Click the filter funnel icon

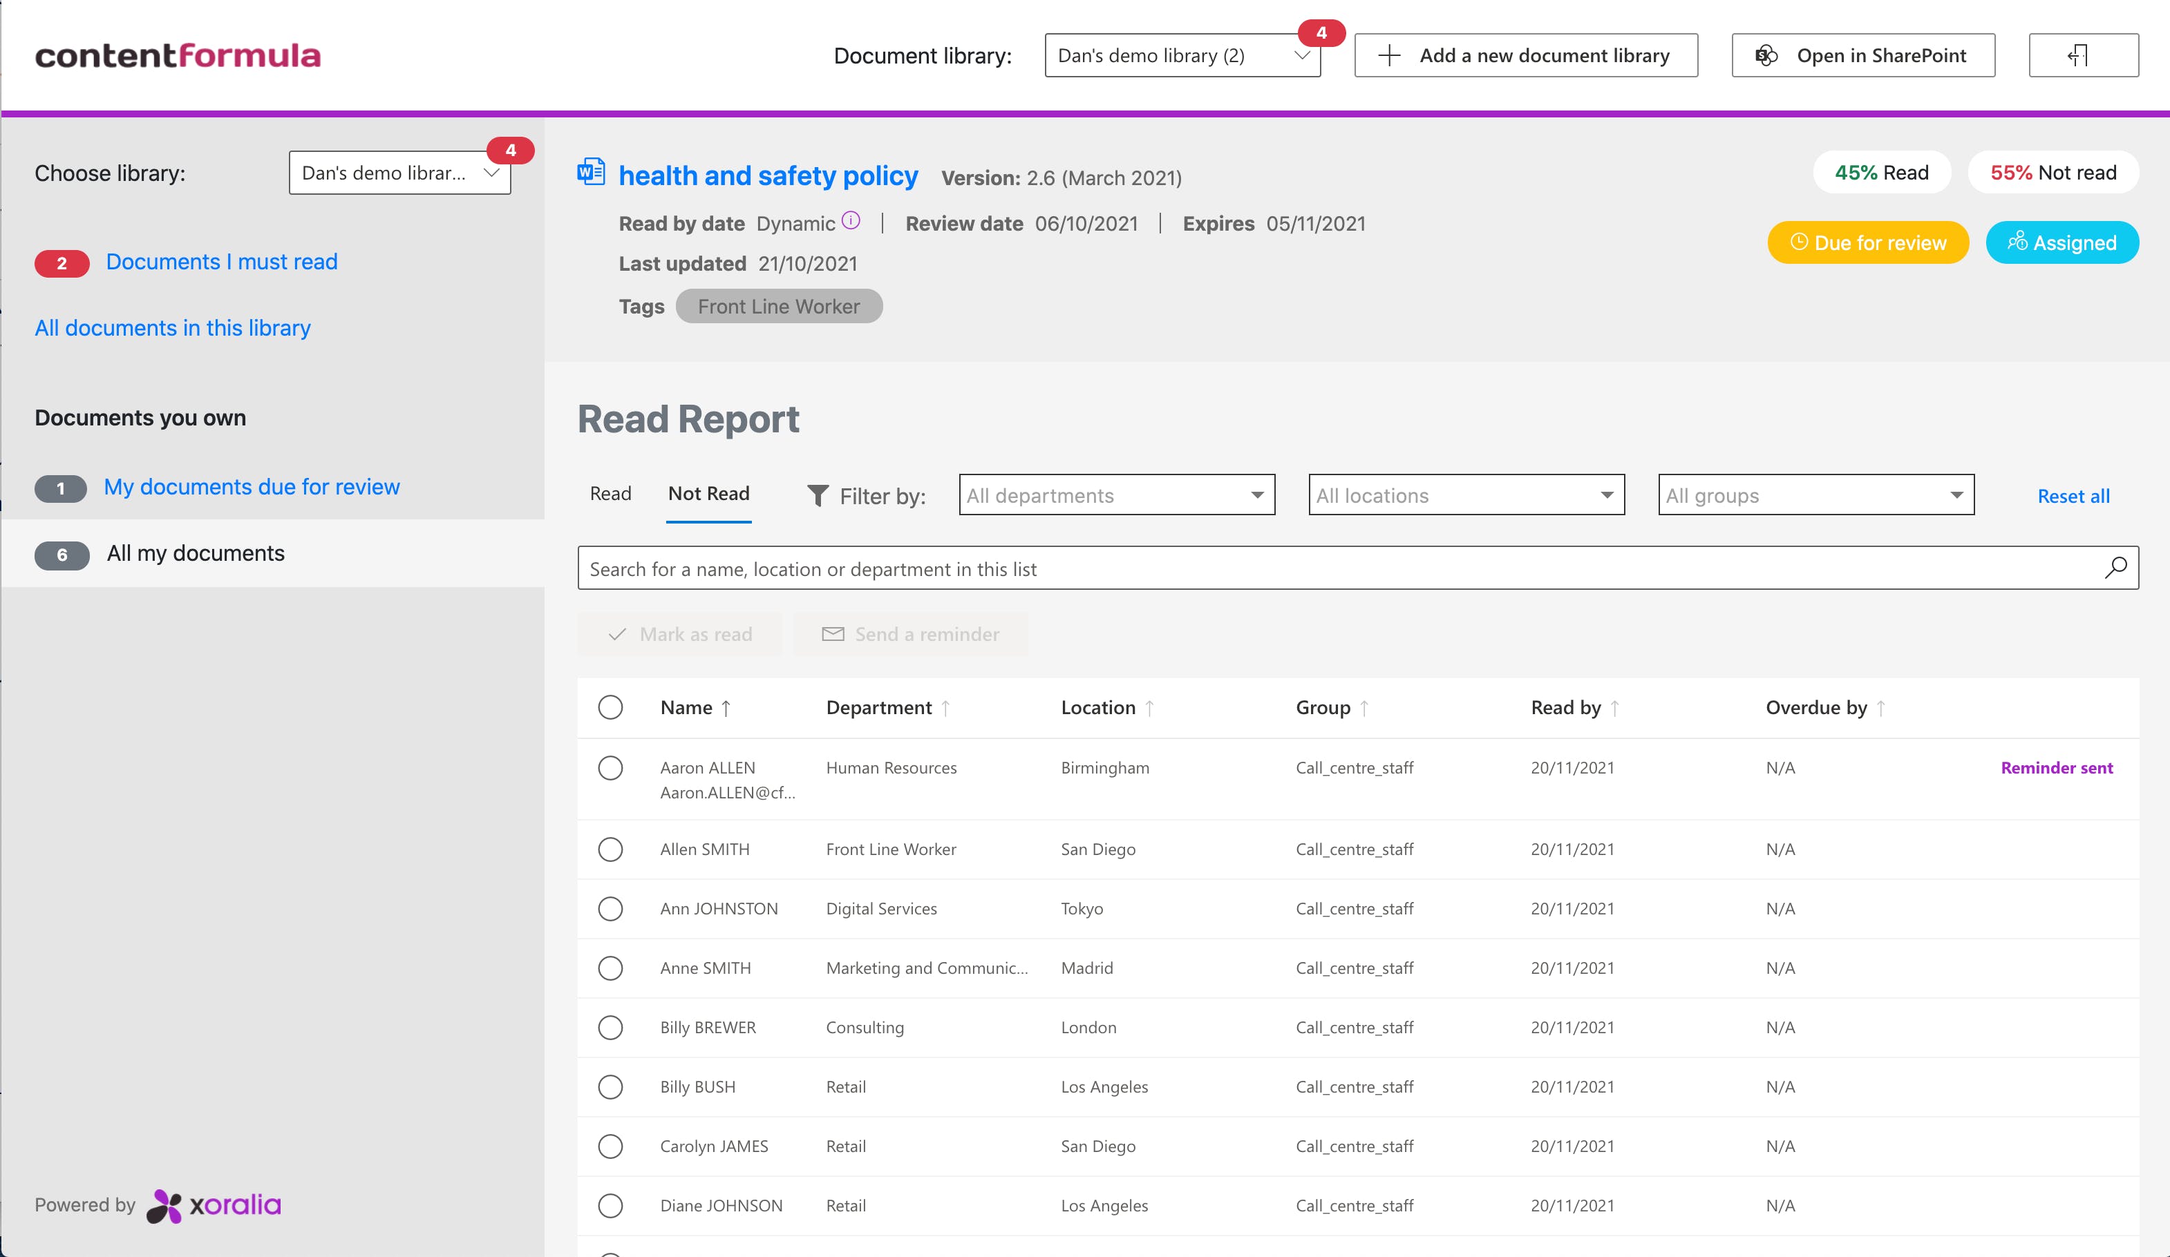pyautogui.click(x=817, y=496)
